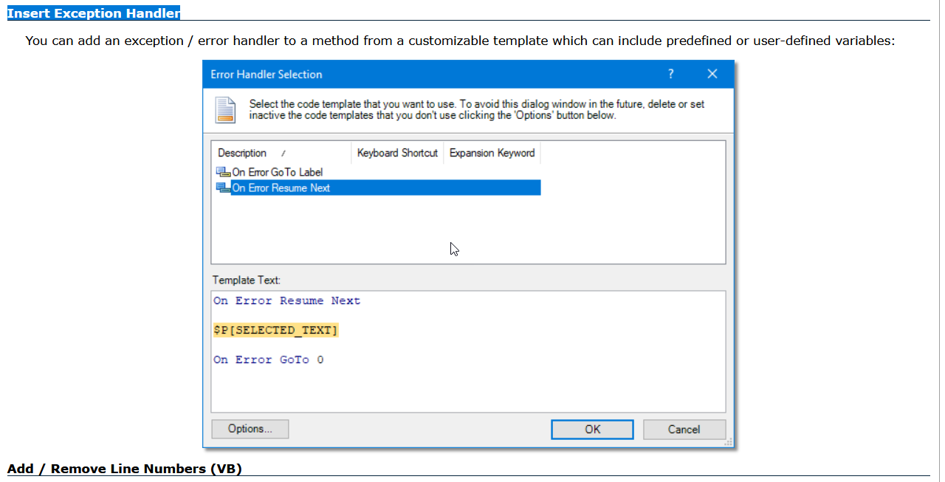Select the On Error GoTo Label template

[278, 172]
